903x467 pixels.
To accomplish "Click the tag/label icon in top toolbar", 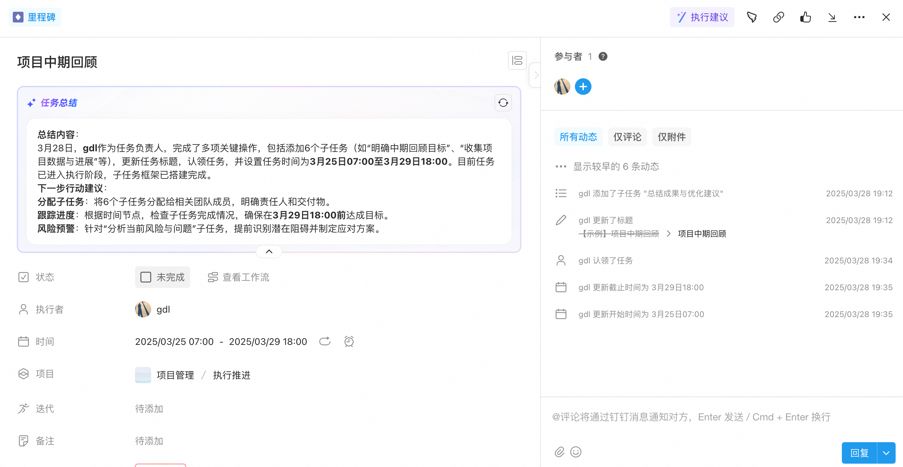I will click(752, 17).
